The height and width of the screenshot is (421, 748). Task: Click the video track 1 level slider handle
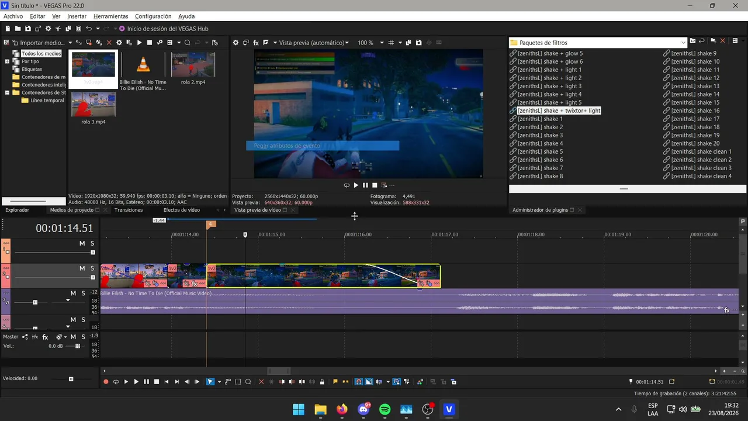[93, 253]
